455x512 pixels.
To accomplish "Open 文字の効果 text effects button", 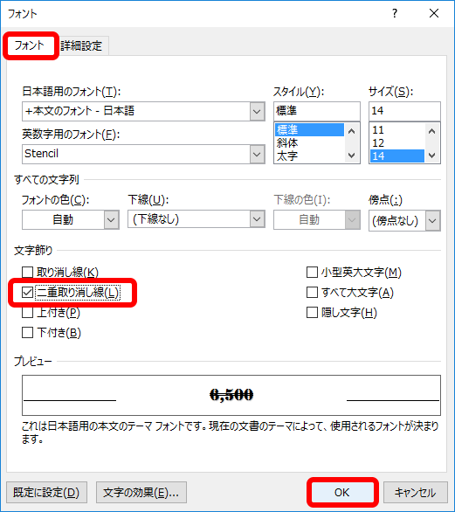I will [x=141, y=493].
